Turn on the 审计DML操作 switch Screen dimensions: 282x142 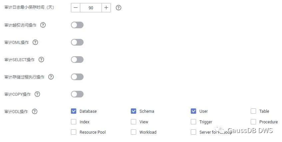[77, 42]
